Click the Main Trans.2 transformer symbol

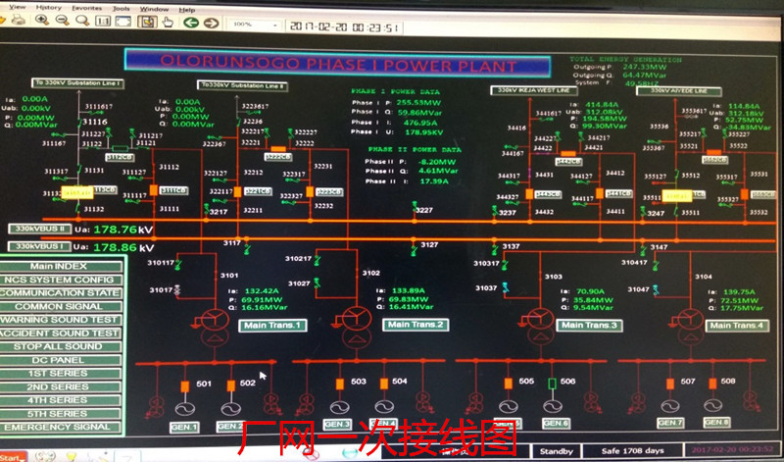coord(357,328)
